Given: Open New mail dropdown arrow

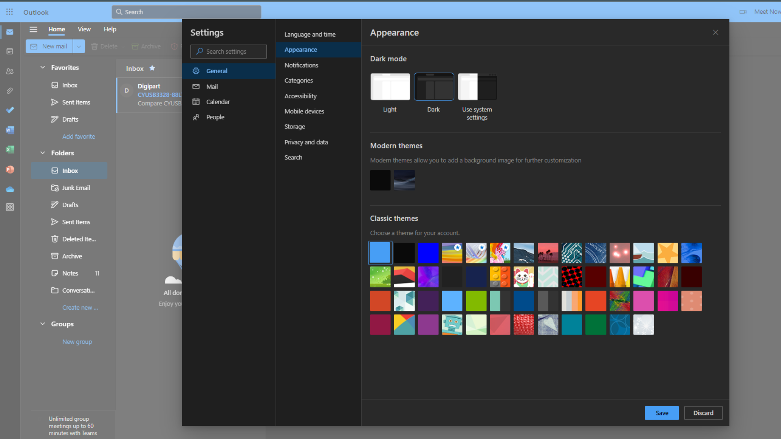Looking at the screenshot, I should tap(79, 46).
